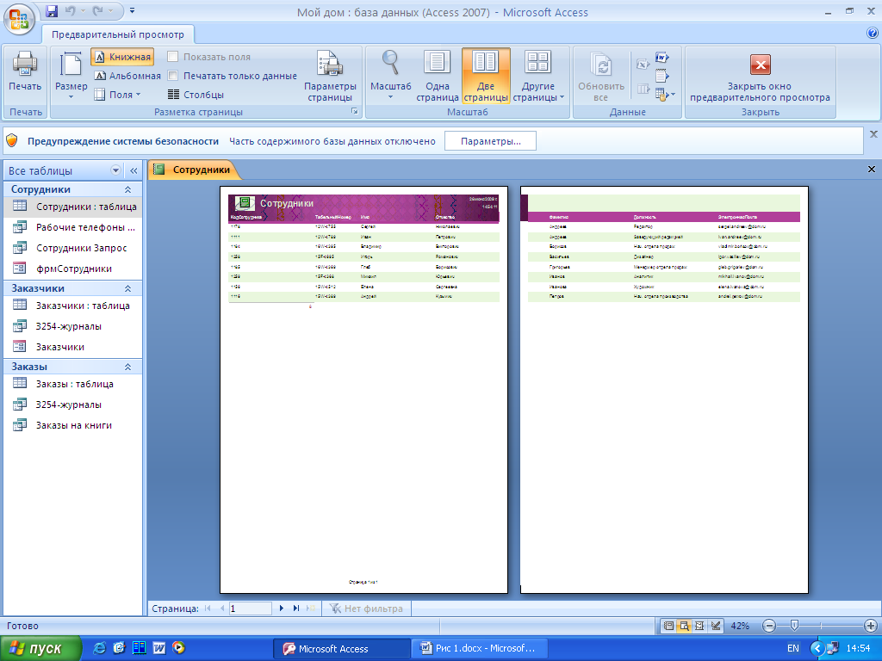
Task: Click the Параметры... security button
Action: tap(490, 141)
